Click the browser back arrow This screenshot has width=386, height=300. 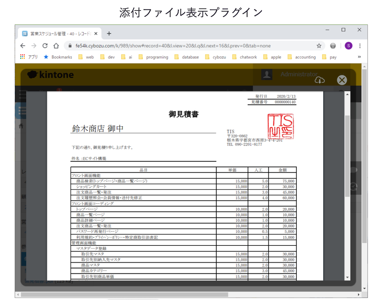click(x=23, y=46)
